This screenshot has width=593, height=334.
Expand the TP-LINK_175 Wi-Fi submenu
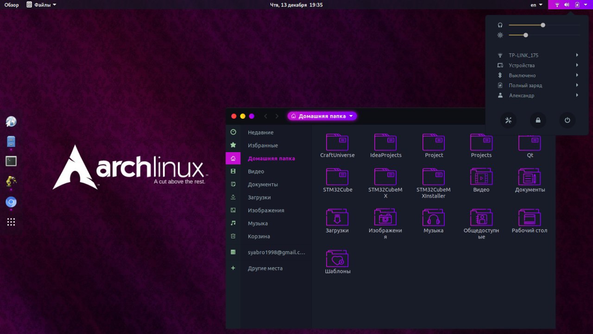coord(537,55)
